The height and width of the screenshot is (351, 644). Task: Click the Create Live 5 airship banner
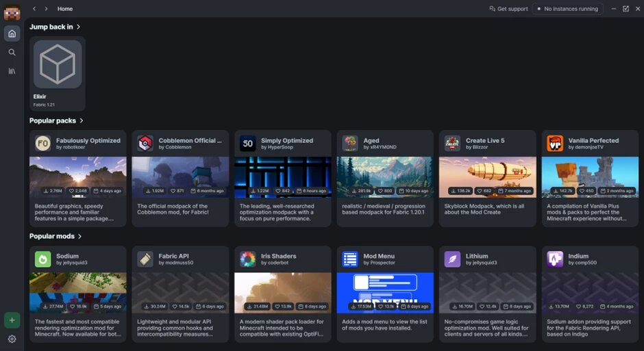pos(488,177)
